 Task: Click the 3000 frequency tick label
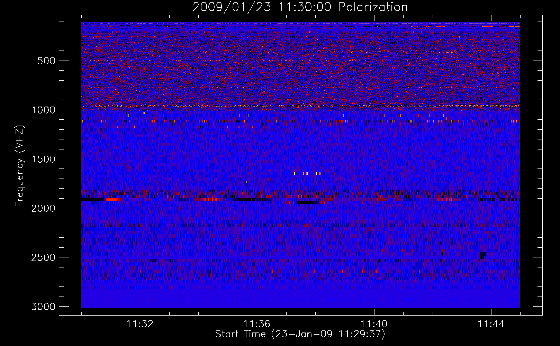pyautogui.click(x=43, y=307)
